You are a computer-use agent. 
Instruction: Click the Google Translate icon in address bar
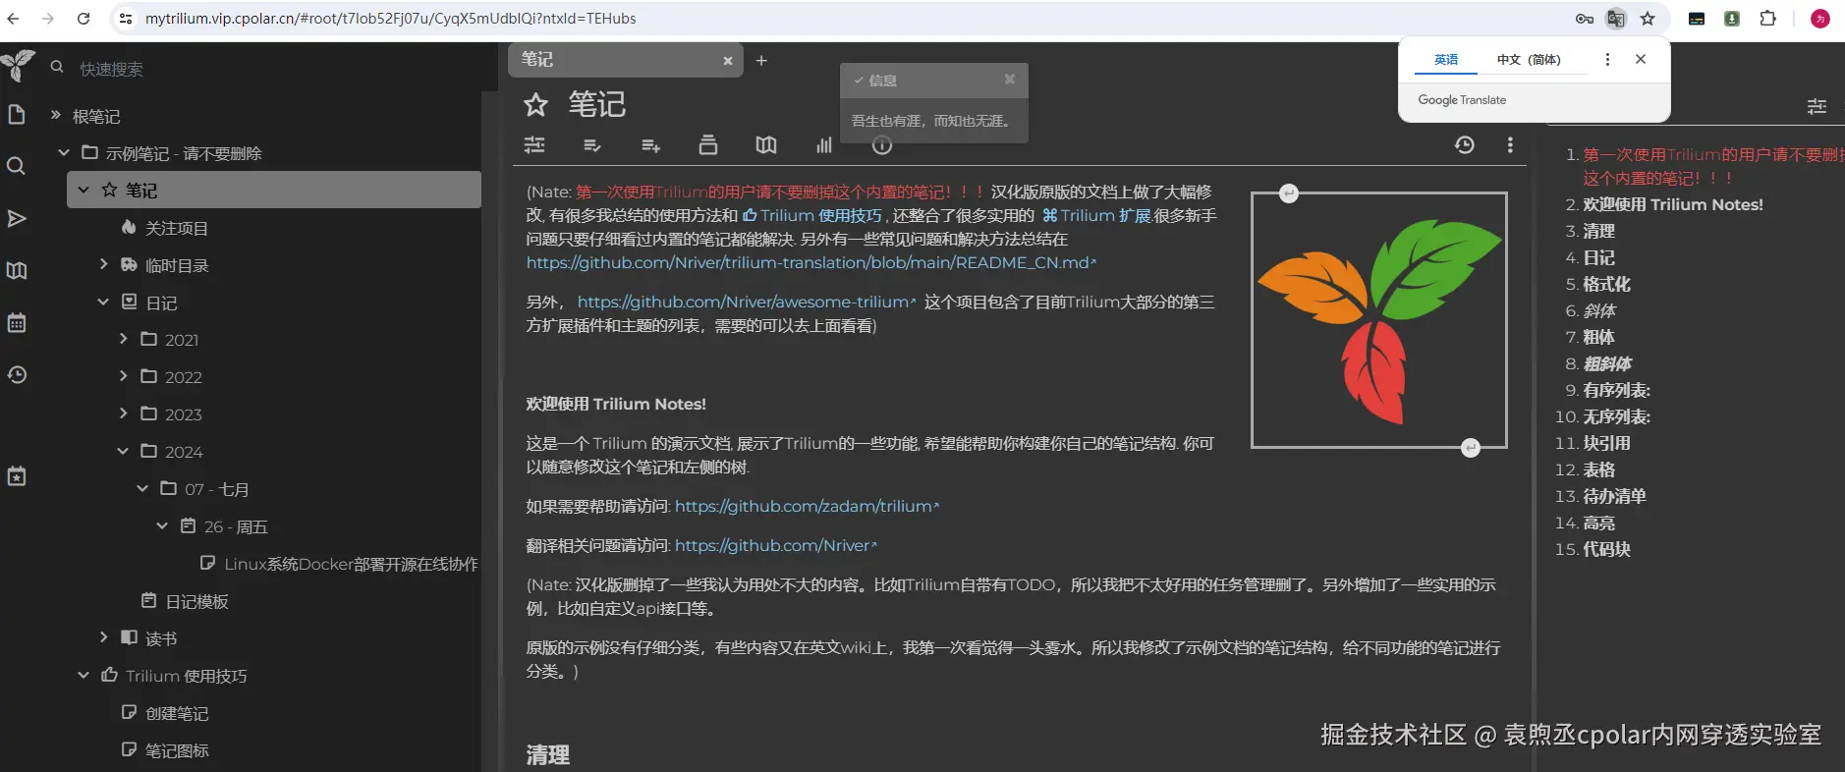(1616, 19)
